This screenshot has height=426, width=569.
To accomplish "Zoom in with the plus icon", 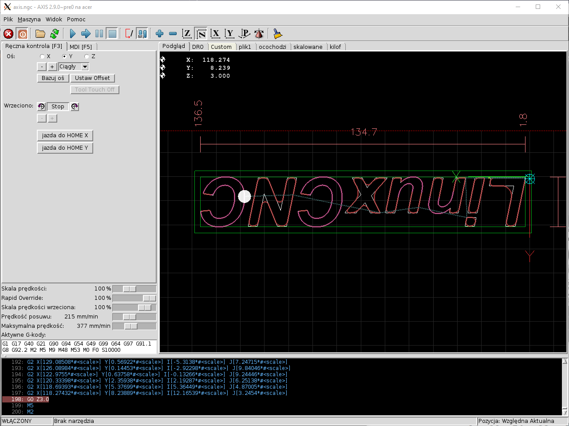I will pyautogui.click(x=160, y=34).
